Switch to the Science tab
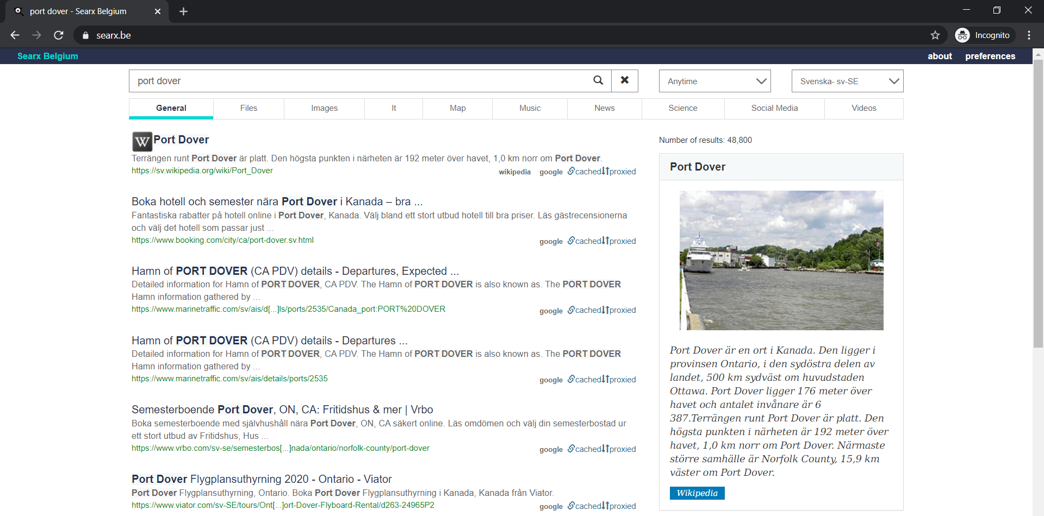 [x=682, y=108]
